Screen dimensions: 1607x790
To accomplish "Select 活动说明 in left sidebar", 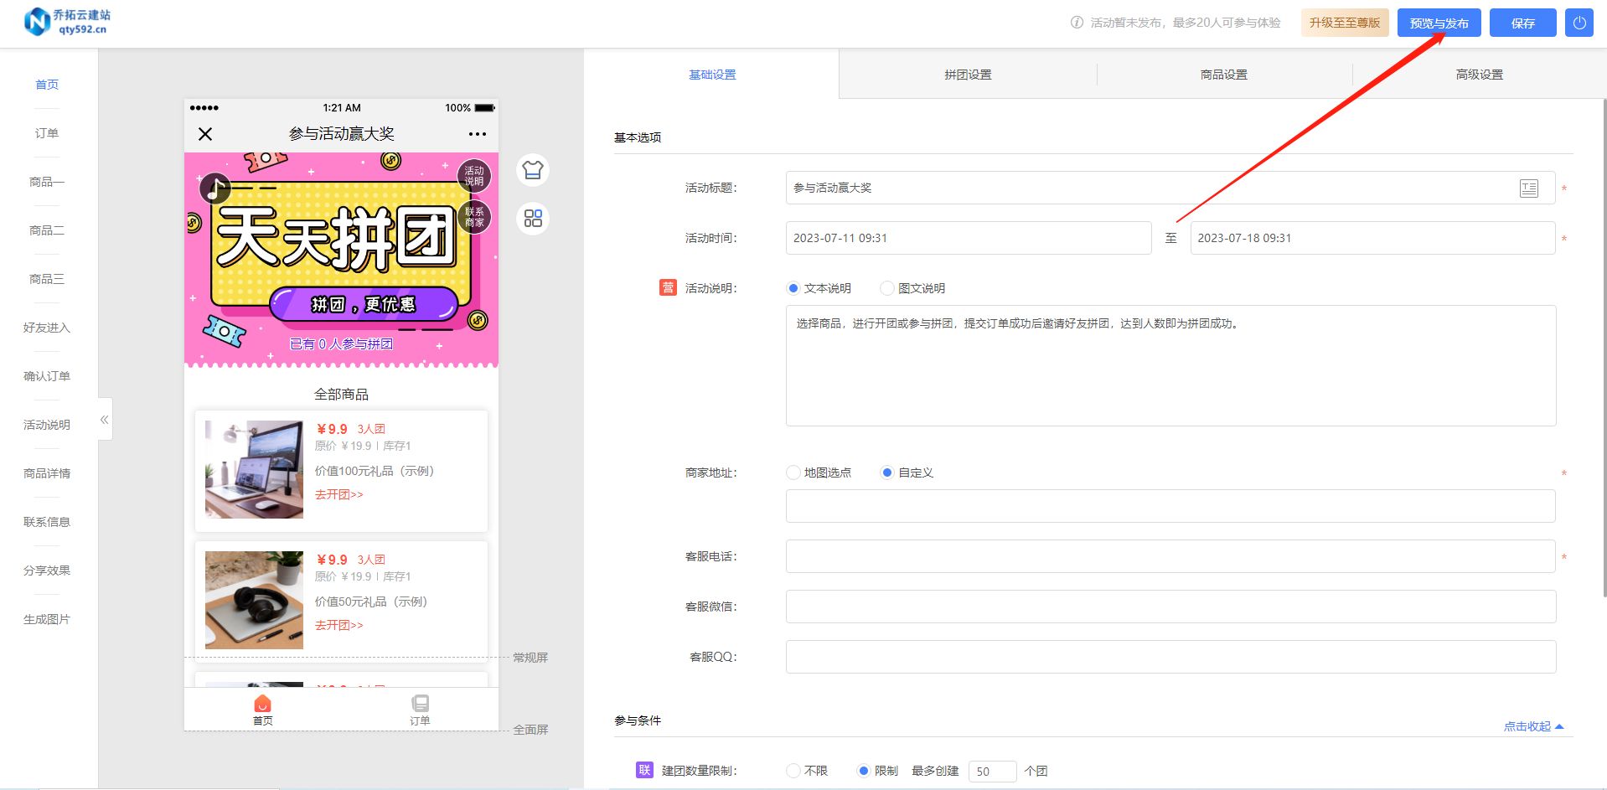I will click(x=47, y=425).
